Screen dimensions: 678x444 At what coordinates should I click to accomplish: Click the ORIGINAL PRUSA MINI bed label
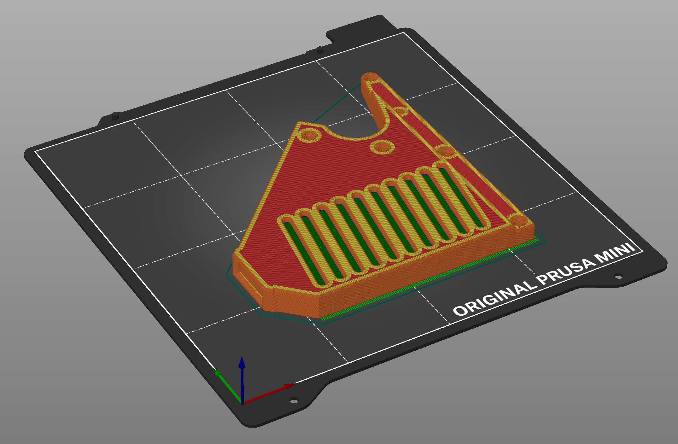(x=544, y=279)
